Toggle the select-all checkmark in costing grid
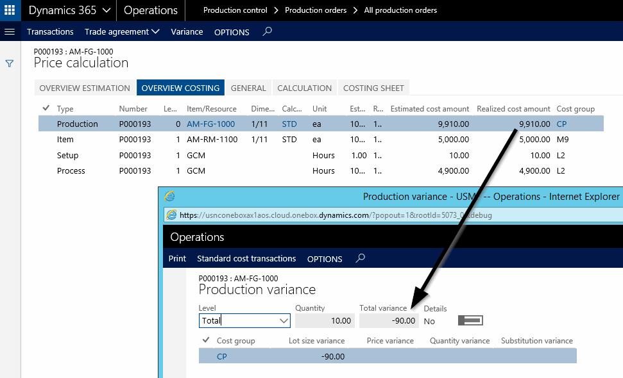623x378 pixels. pyautogui.click(x=46, y=108)
